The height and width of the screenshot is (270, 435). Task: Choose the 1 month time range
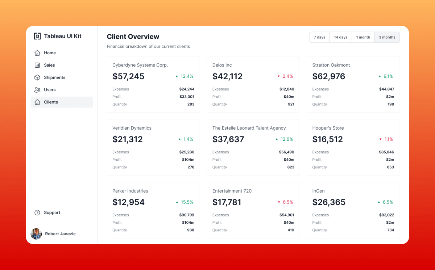click(363, 37)
